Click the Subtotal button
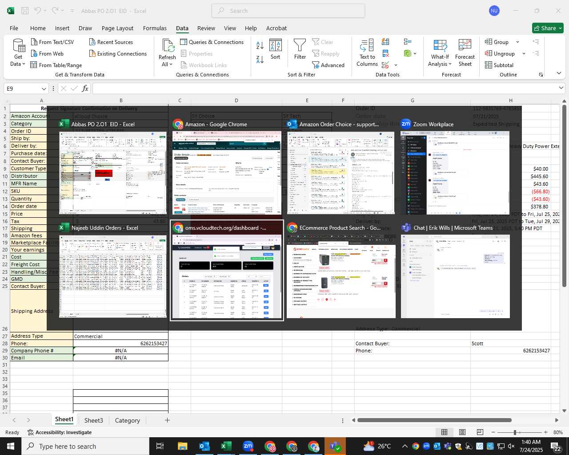Image resolution: width=569 pixels, height=455 pixels. point(499,65)
